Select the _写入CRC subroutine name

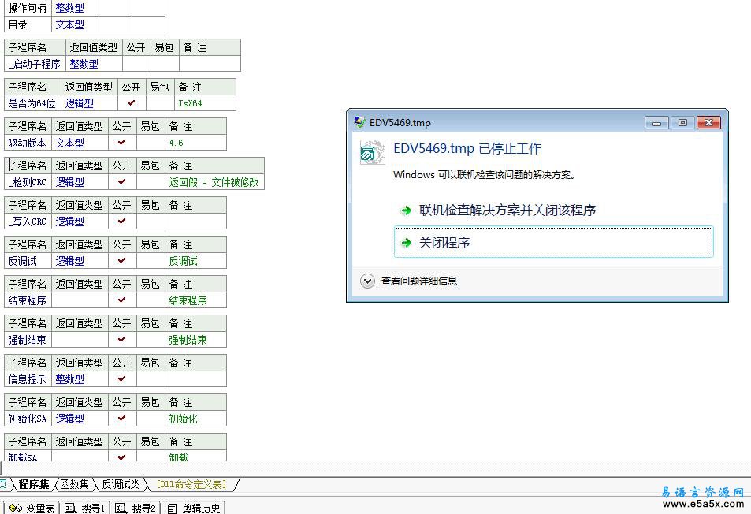pyautogui.click(x=28, y=221)
